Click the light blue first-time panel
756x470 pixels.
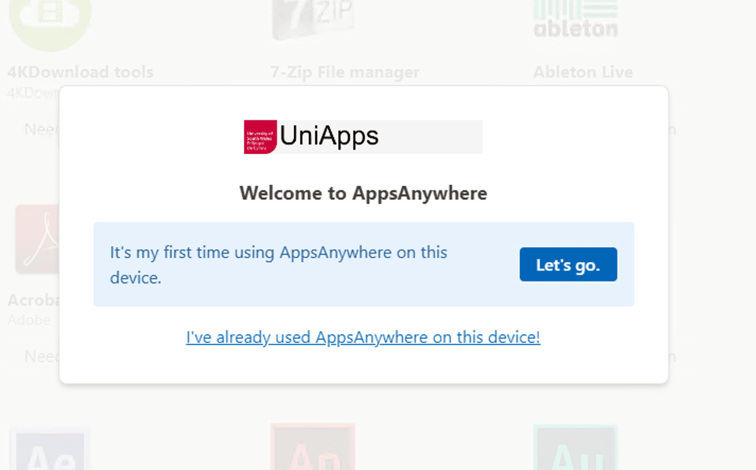363,264
